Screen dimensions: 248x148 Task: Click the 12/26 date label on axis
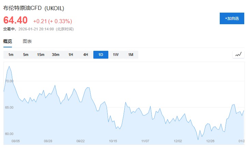[210, 141]
